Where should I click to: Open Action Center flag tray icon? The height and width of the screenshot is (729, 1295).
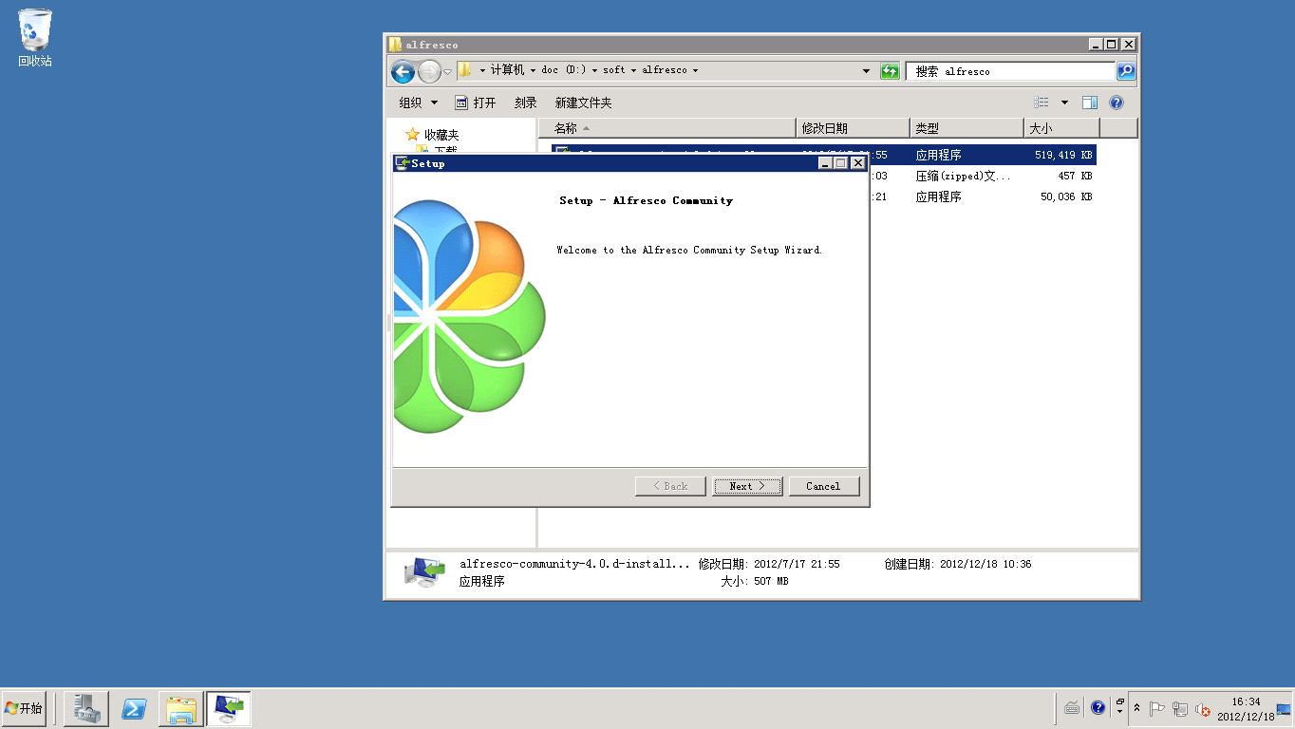coord(1157,709)
